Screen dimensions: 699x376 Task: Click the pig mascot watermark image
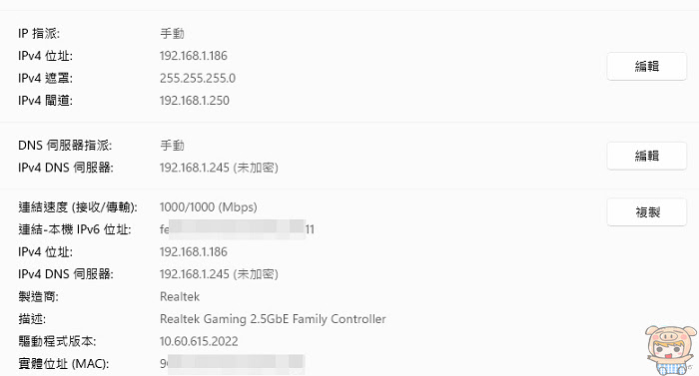(670, 350)
